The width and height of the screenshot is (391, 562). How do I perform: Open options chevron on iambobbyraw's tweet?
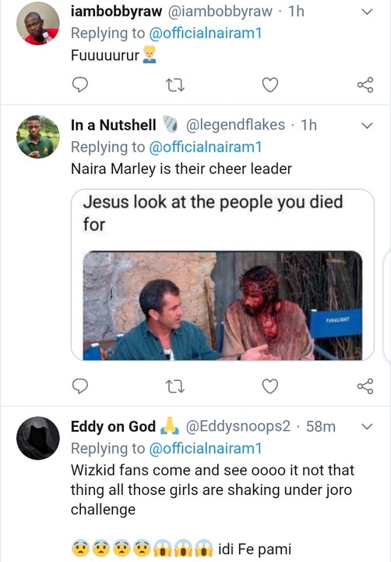[367, 12]
